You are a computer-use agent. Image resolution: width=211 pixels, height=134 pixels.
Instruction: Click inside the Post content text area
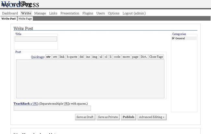tap(90, 78)
